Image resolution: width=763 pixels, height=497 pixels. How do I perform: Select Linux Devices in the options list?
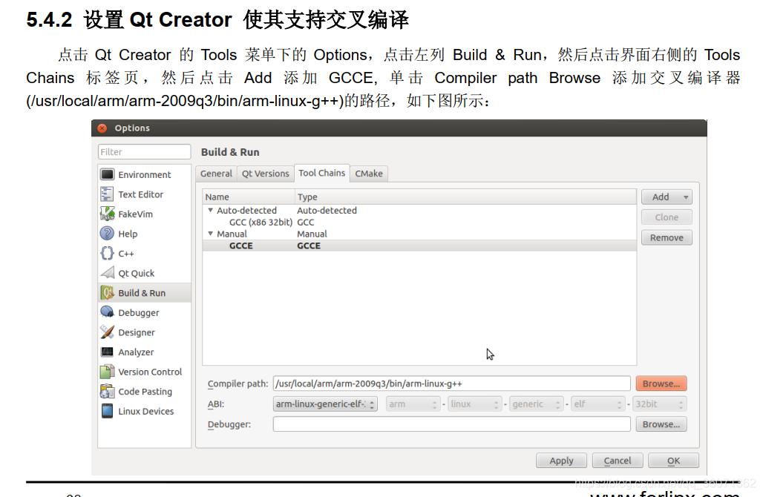point(144,411)
